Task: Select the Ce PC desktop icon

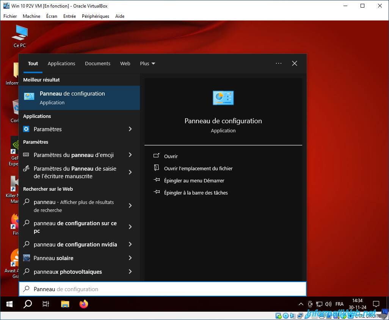Action: point(20,36)
